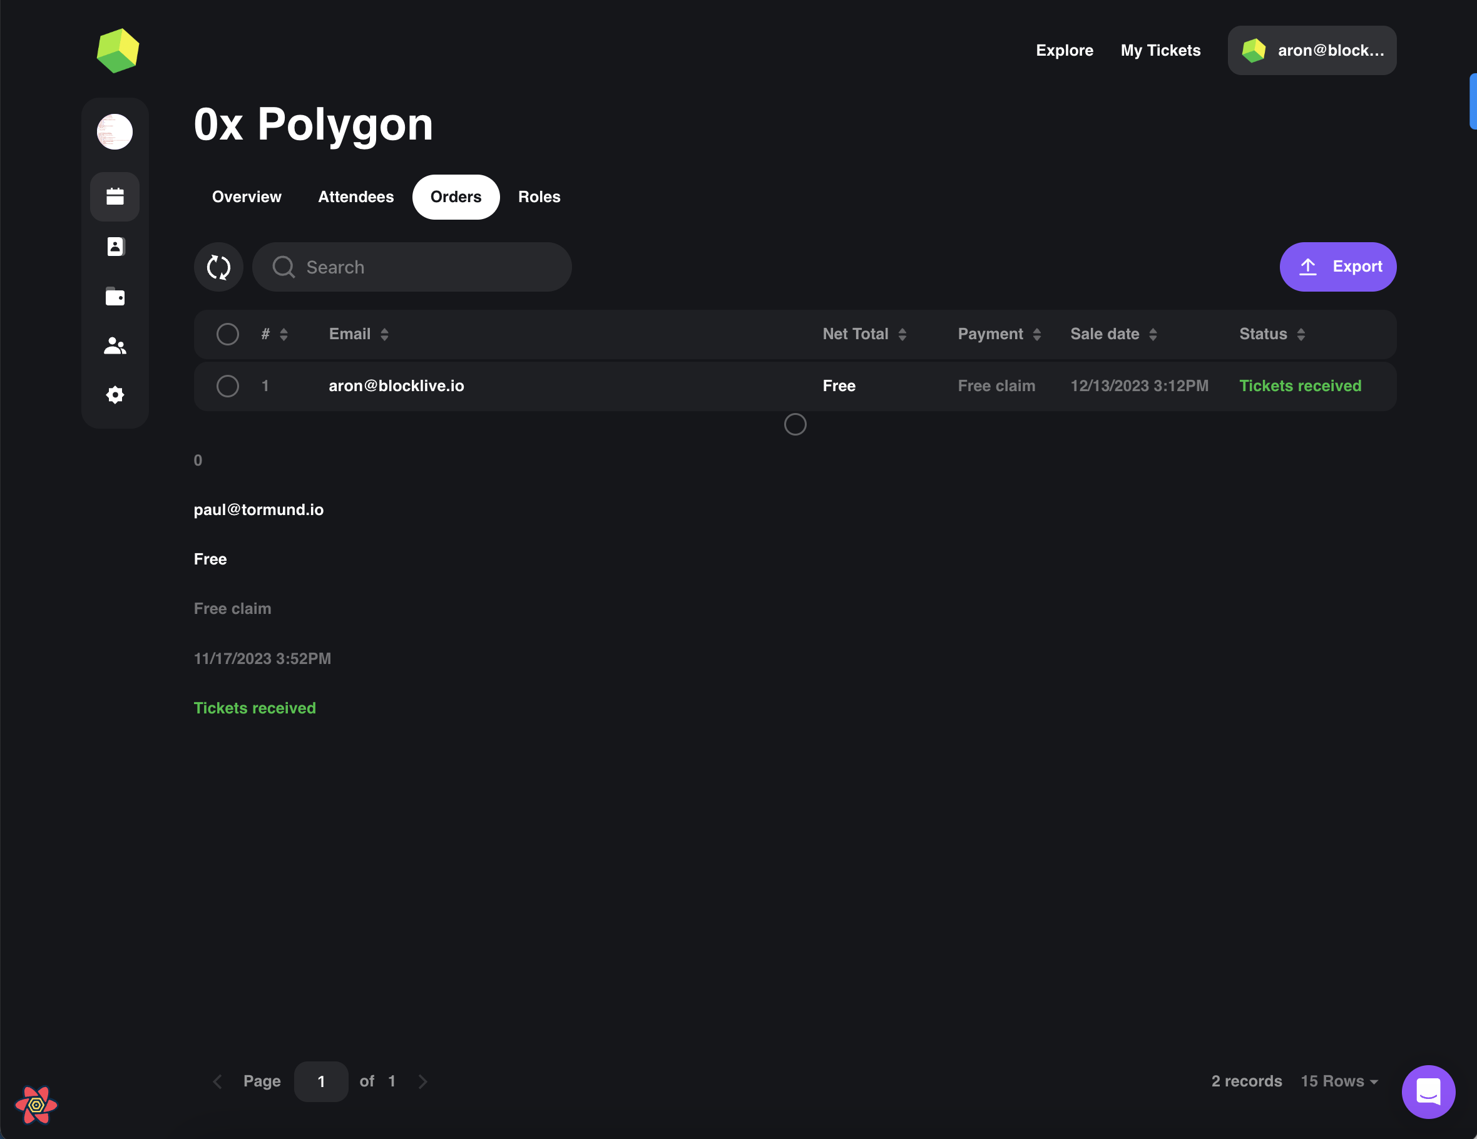Click the paul@tormund.io email
The height and width of the screenshot is (1139, 1477).
click(x=258, y=510)
